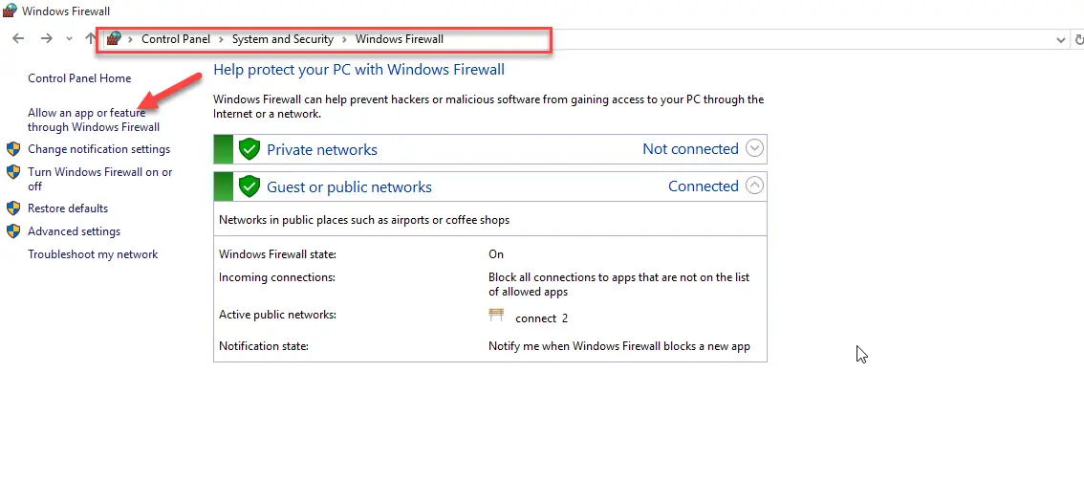Expand the Private networks section chevron

click(755, 148)
